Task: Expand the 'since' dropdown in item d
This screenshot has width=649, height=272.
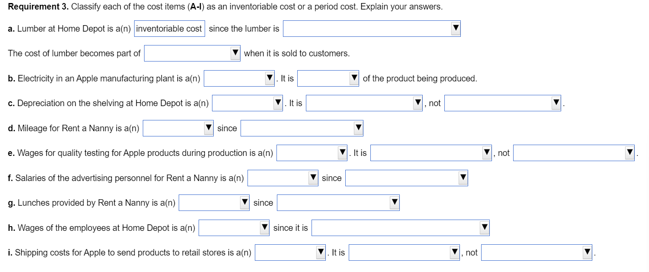Action: (358, 128)
